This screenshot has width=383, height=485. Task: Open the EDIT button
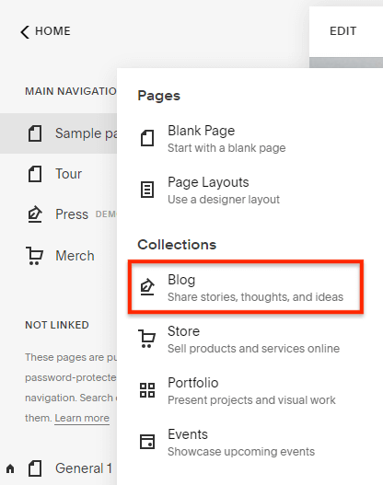342,31
